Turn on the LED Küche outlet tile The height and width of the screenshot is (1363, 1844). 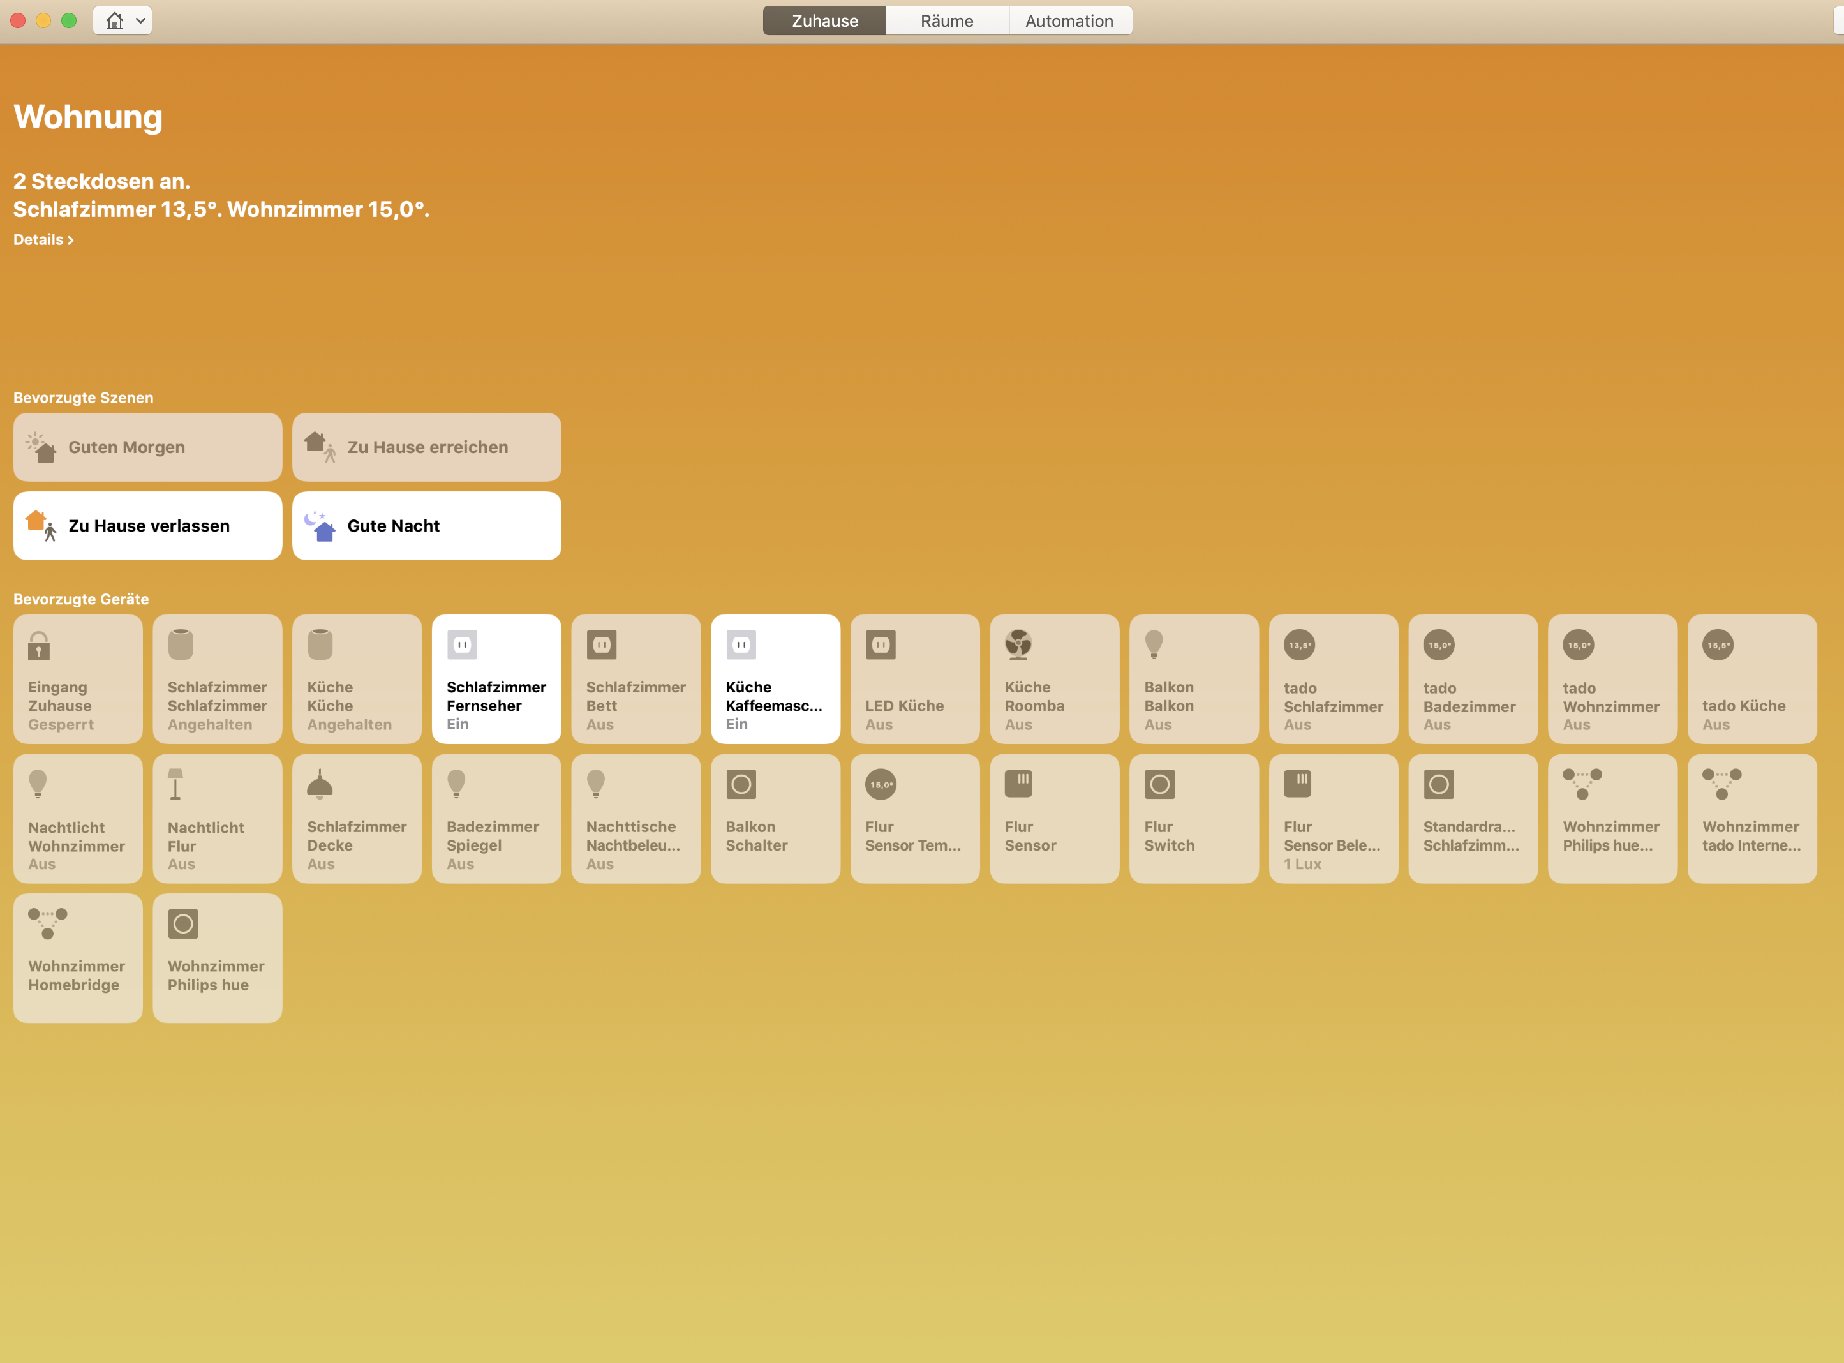coord(914,679)
